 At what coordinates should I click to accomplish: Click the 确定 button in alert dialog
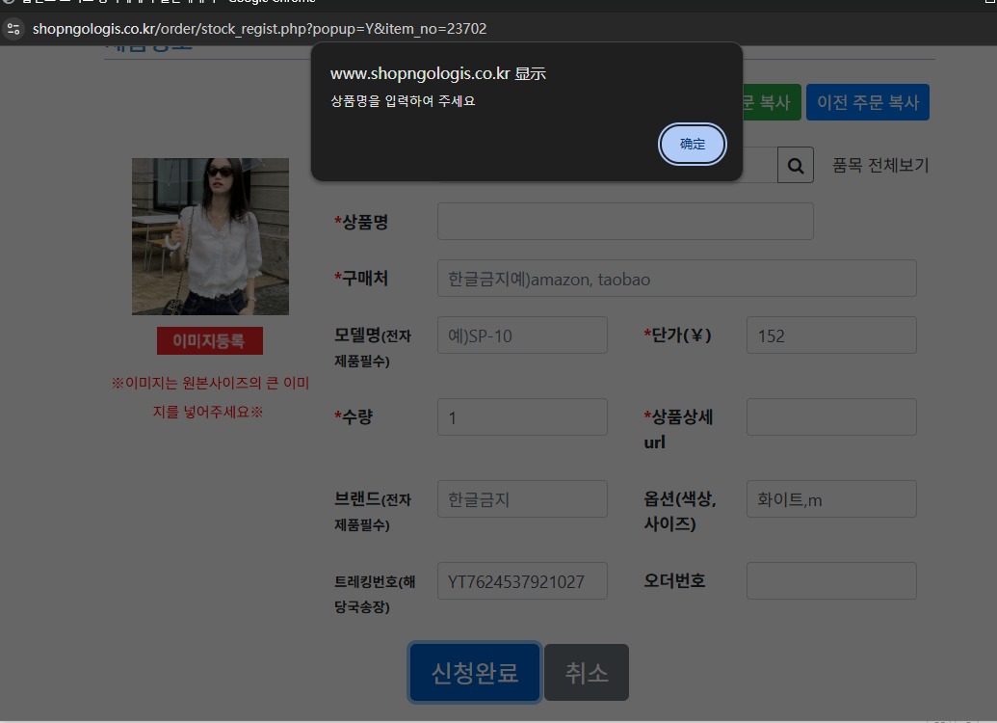tap(692, 144)
